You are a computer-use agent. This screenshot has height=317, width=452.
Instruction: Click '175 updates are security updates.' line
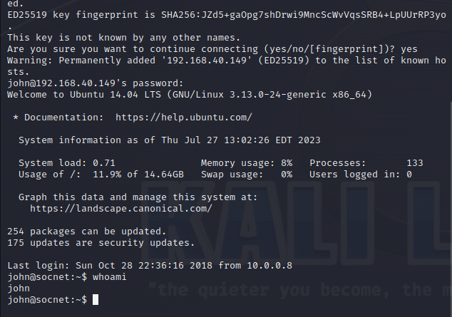click(x=101, y=243)
